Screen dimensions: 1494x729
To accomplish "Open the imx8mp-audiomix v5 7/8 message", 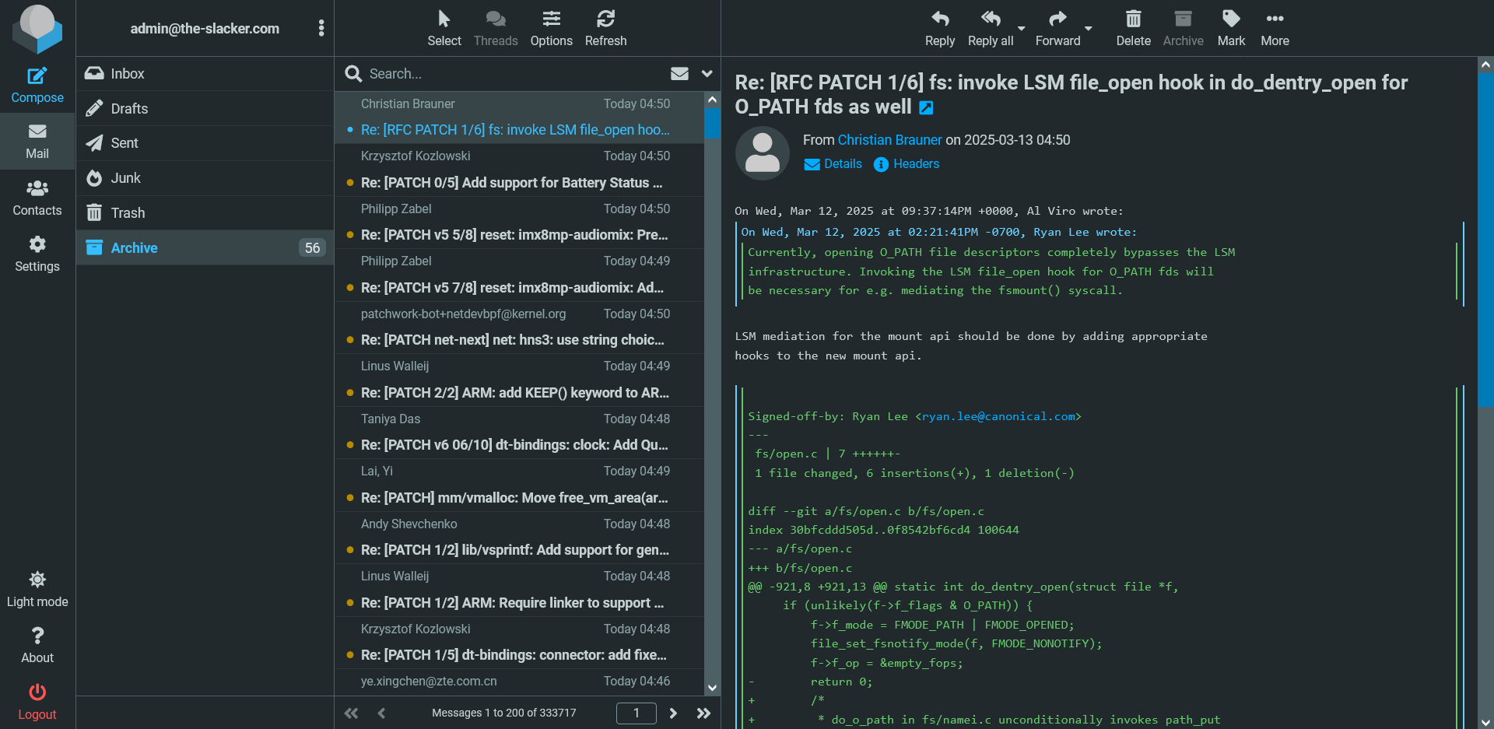I will coord(519,275).
